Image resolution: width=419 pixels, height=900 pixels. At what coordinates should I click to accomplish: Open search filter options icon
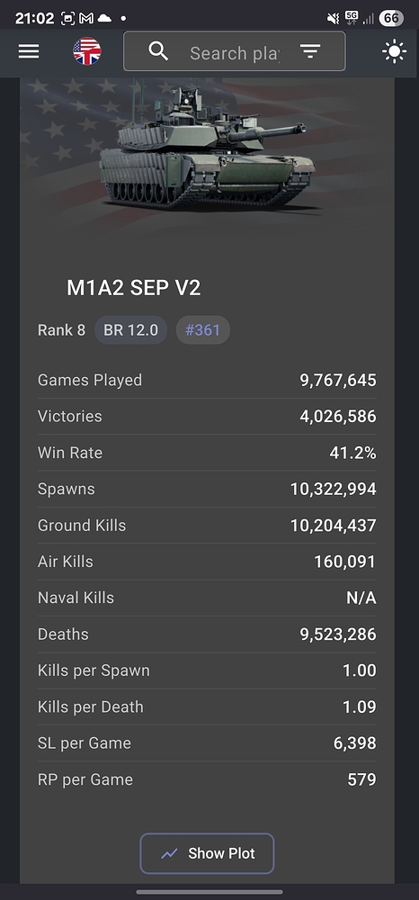click(310, 52)
